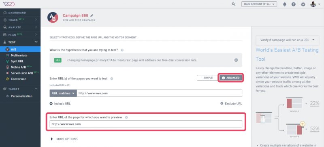The image size is (324, 147).
Task: Open the URL matches dropdown
Action: tap(63, 93)
